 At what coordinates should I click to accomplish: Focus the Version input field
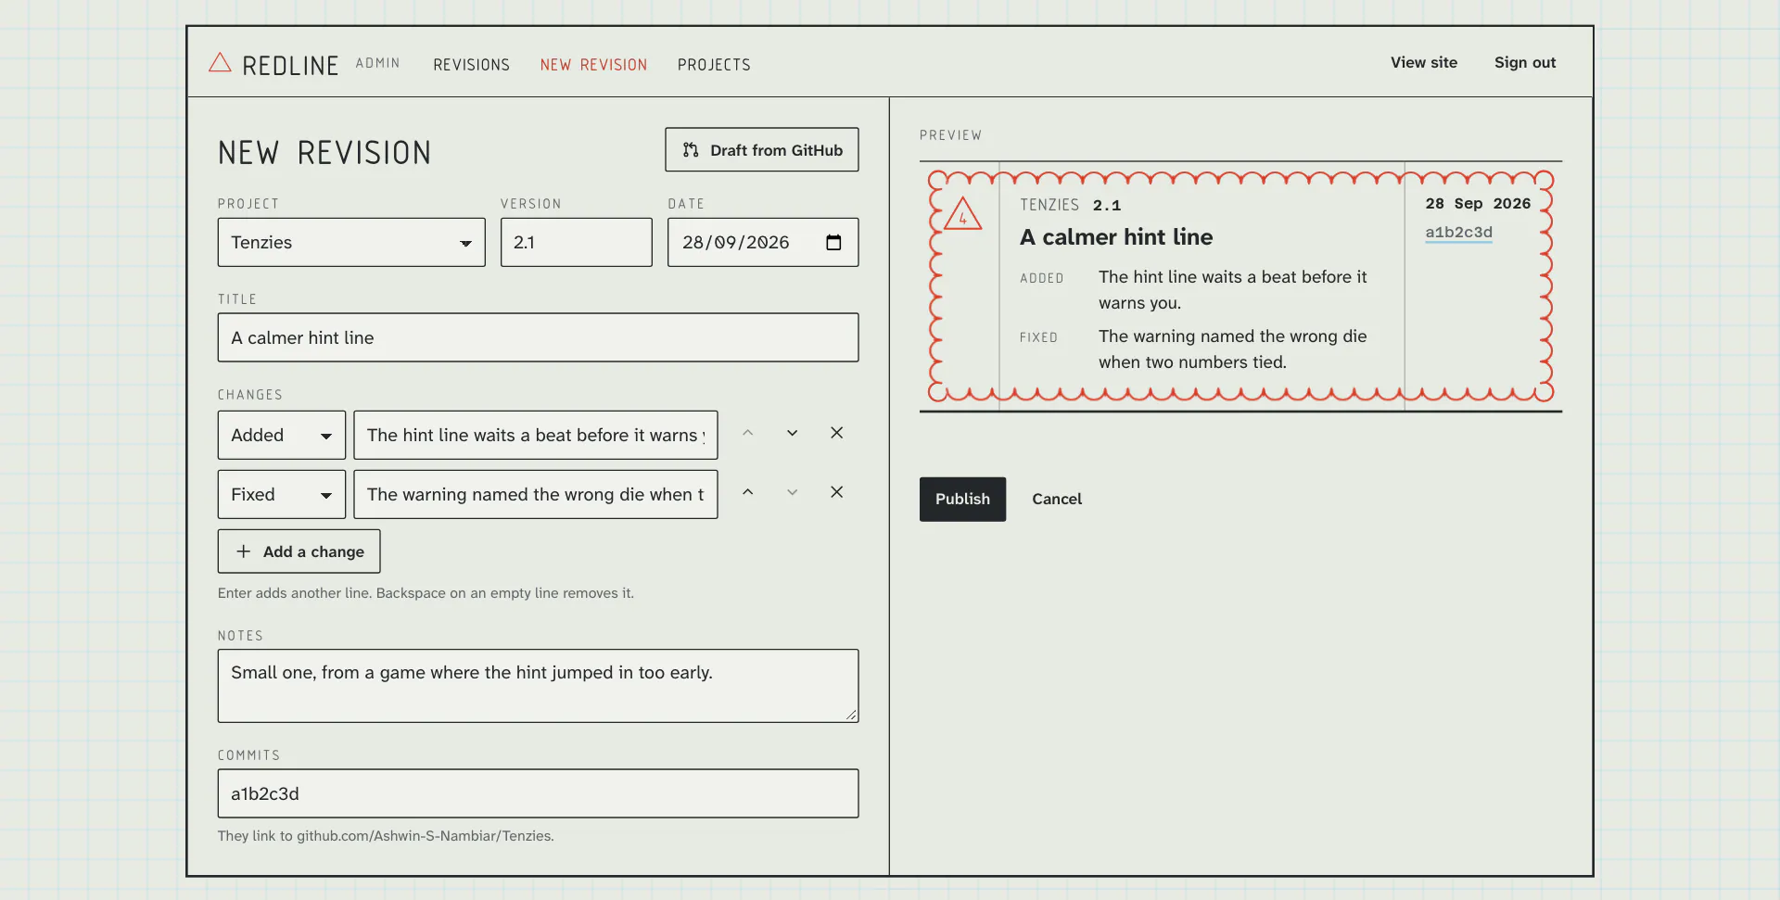click(x=577, y=242)
